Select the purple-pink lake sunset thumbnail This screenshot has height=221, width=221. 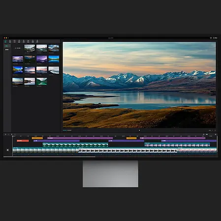pos(18,59)
